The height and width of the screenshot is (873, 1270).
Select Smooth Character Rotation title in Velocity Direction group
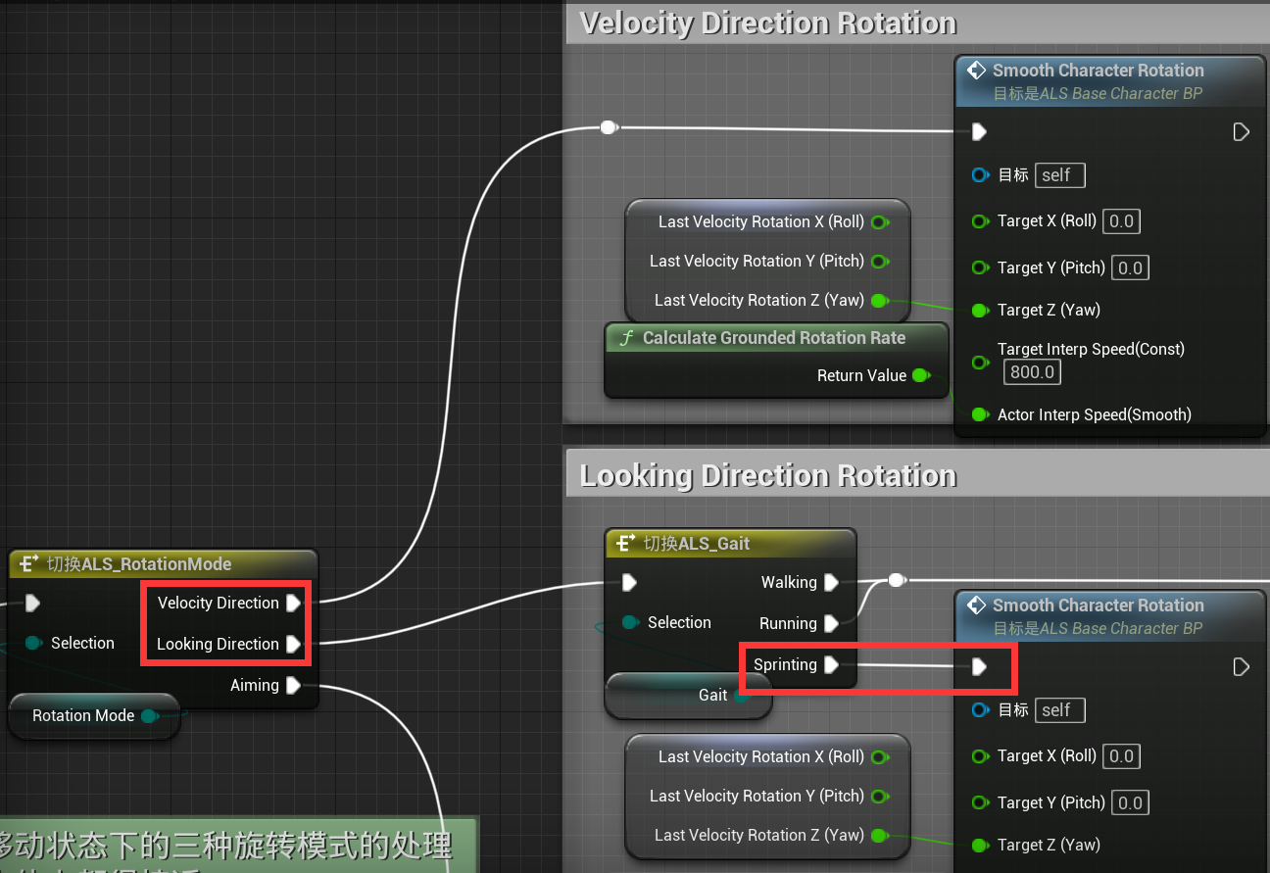[1099, 71]
